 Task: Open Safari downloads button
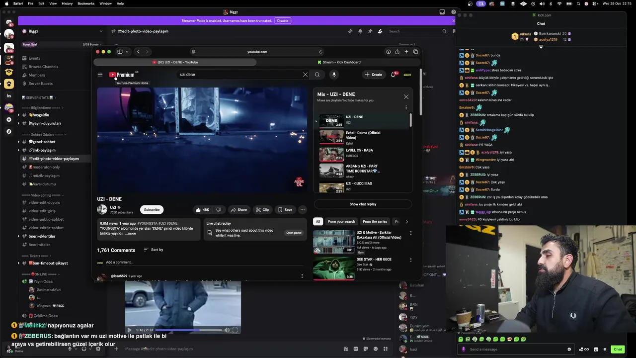pyautogui.click(x=388, y=52)
